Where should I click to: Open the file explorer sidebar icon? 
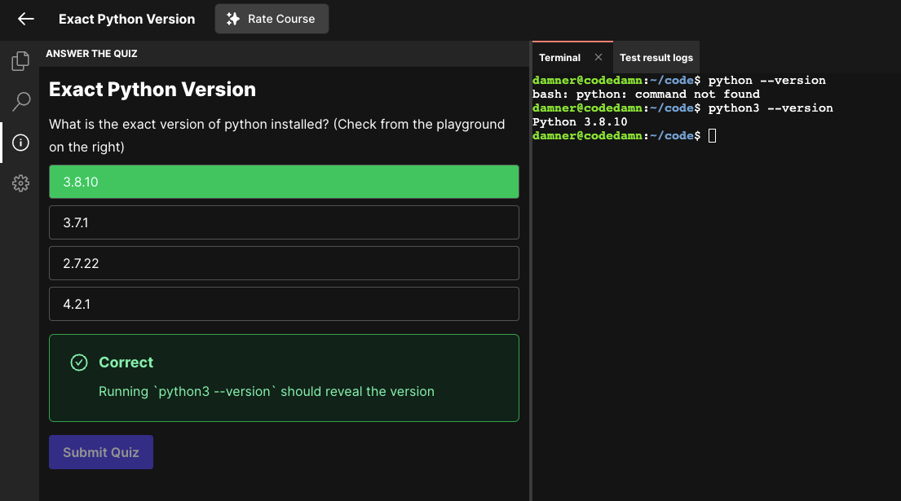click(x=20, y=61)
